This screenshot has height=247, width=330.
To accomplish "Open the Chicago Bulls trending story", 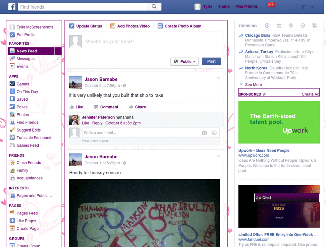I will 257,35.
